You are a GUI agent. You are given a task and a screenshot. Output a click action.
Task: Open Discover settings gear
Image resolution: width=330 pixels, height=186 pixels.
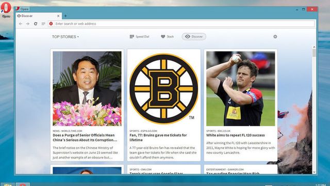275,37
